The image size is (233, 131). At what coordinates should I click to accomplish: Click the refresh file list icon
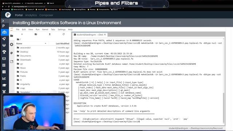[x=64, y=34]
